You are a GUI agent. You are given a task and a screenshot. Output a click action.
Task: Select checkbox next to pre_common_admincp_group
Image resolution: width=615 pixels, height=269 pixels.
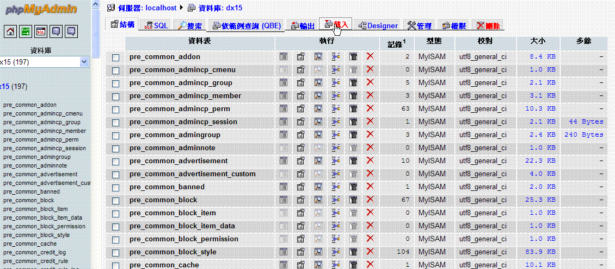tap(115, 84)
